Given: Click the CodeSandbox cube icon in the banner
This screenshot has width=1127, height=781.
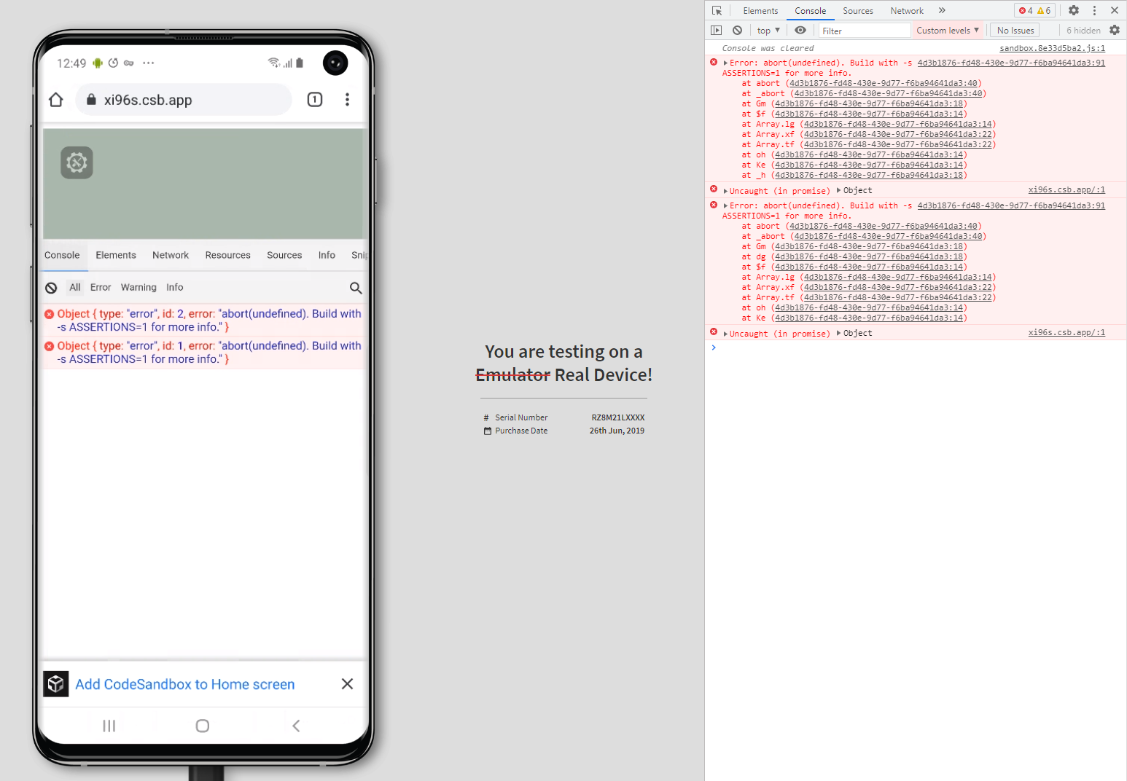Looking at the screenshot, I should pos(56,684).
